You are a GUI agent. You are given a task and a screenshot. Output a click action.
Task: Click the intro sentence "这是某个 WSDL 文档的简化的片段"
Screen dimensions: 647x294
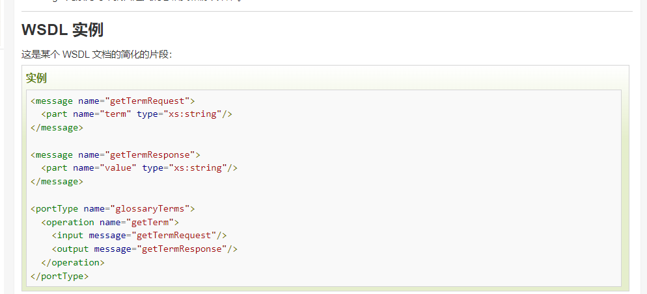pyautogui.click(x=96, y=55)
